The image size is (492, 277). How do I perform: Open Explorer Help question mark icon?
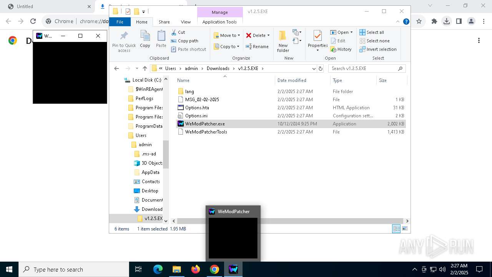(406, 22)
